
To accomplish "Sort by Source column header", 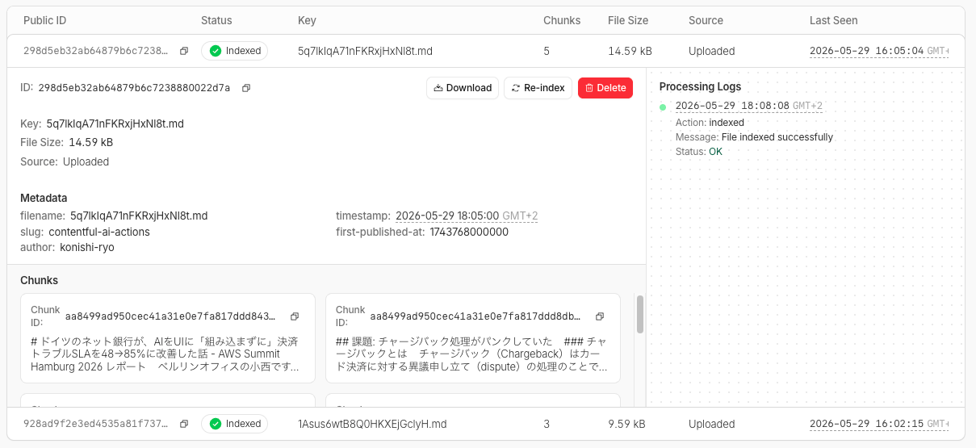I will (x=706, y=20).
